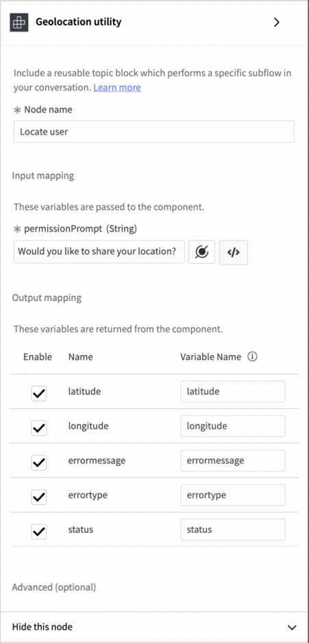
Task: Uncheck the longitude output checkbox
Action: pyautogui.click(x=39, y=428)
